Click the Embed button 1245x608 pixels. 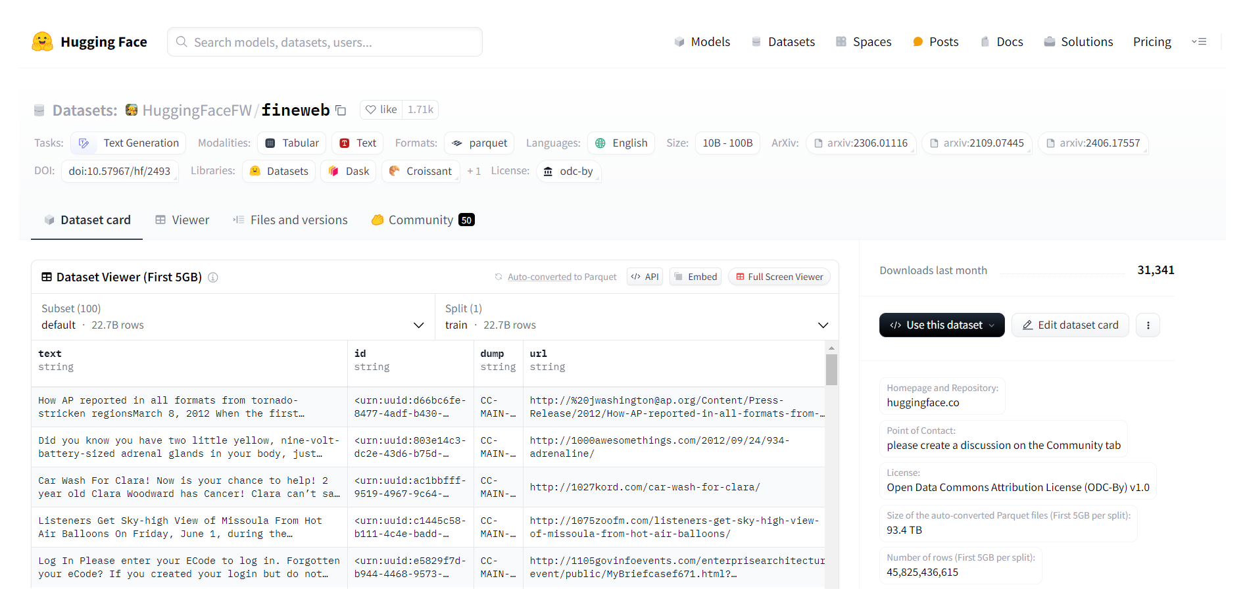click(696, 277)
